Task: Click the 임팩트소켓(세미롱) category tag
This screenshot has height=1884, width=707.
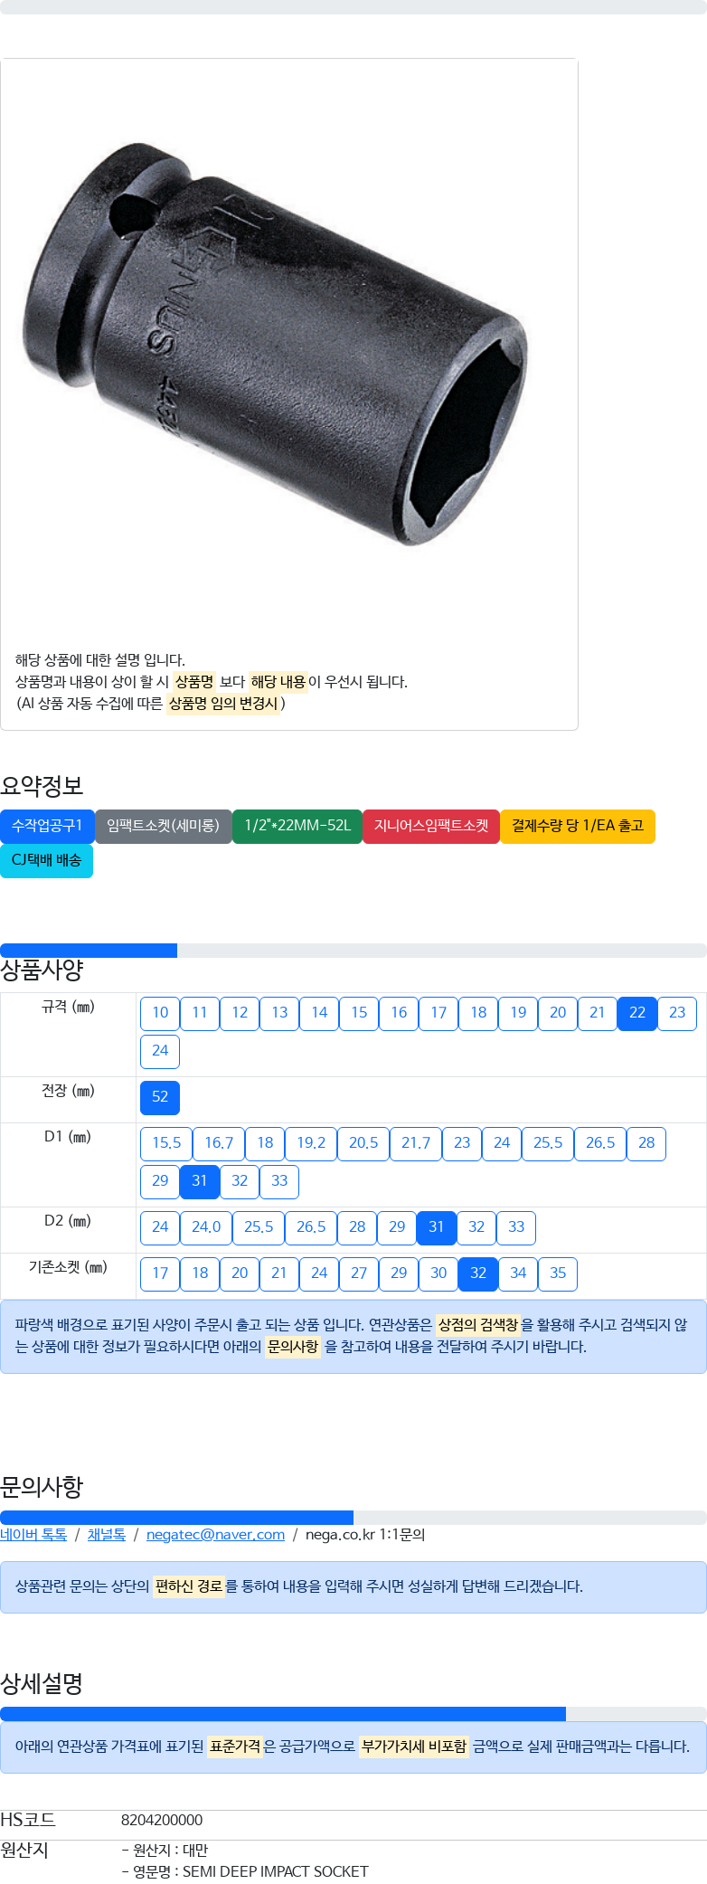Action: (x=163, y=826)
